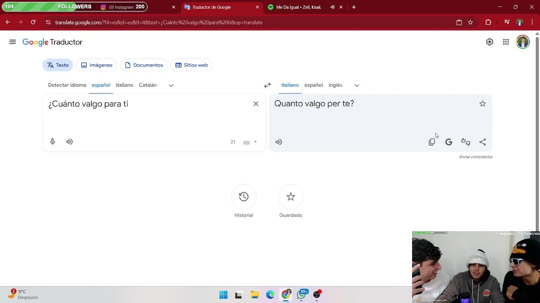Select español as source language
The image size is (540, 303).
101,85
